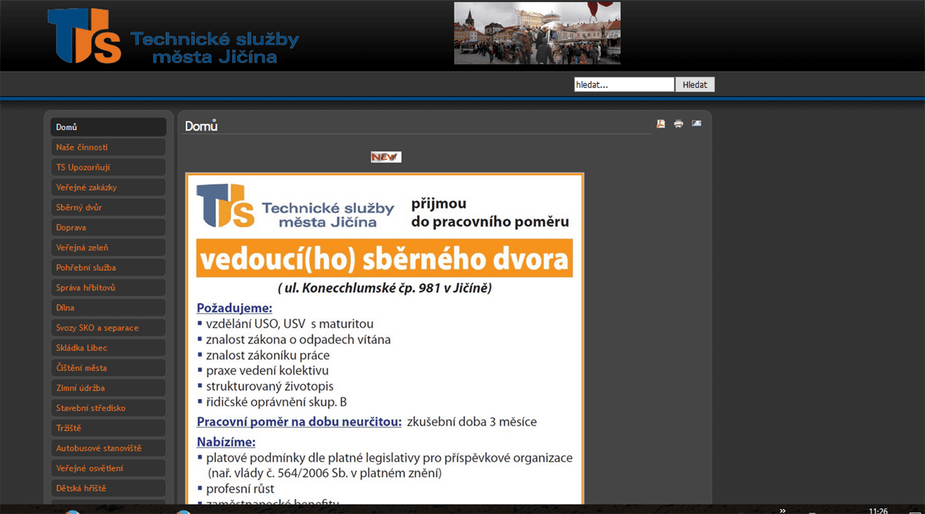The width and height of the screenshot is (925, 514).
Task: Select Veřejné osvětlení menu entry
Action: pyautogui.click(x=108, y=468)
